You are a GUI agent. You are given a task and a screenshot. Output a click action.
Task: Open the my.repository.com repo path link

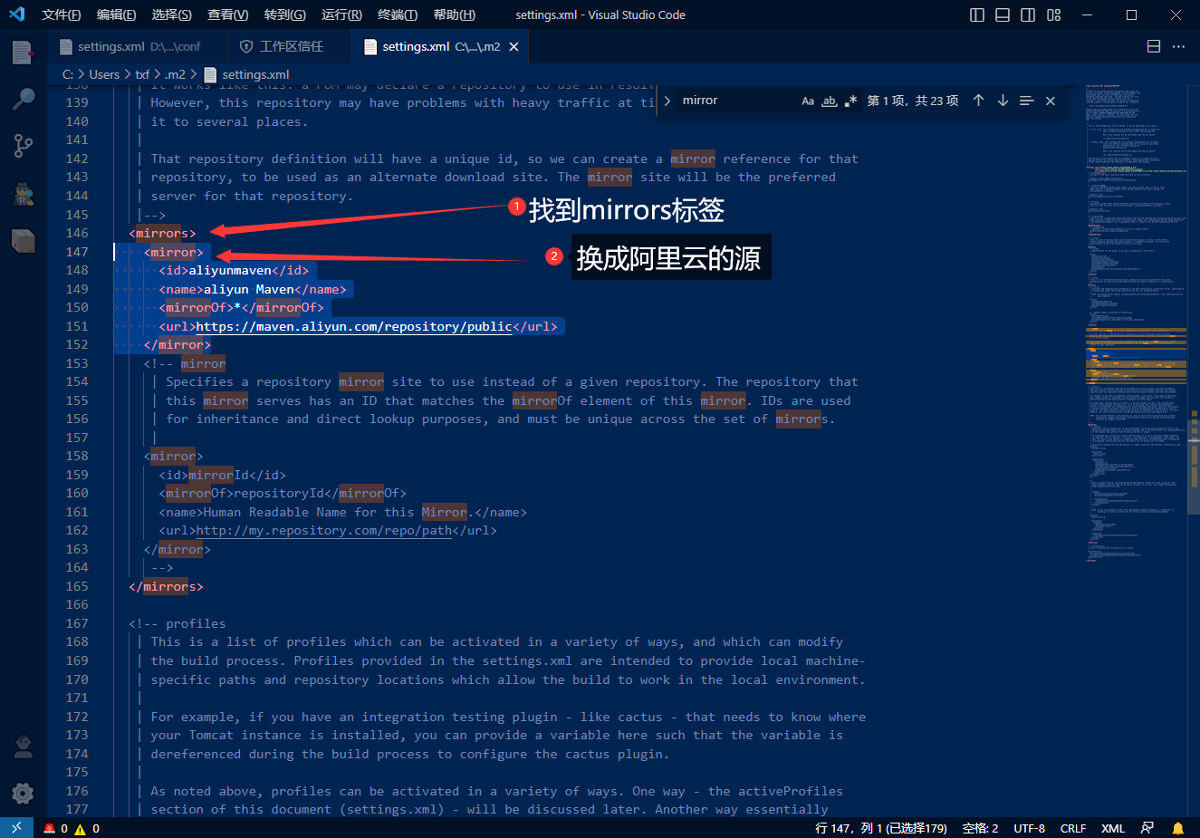tap(324, 531)
